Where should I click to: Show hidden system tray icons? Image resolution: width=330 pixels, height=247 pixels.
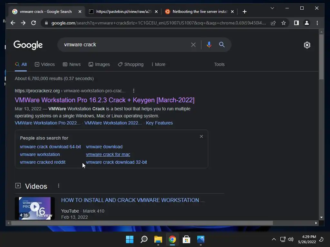pyautogui.click(x=274, y=239)
